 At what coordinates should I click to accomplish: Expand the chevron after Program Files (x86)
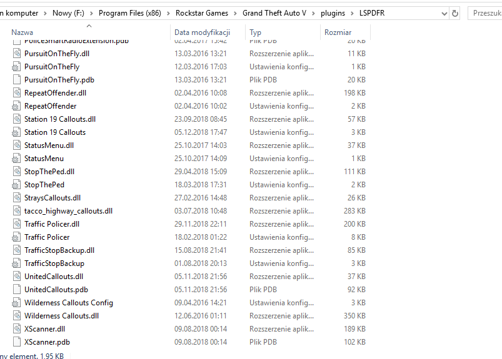168,14
